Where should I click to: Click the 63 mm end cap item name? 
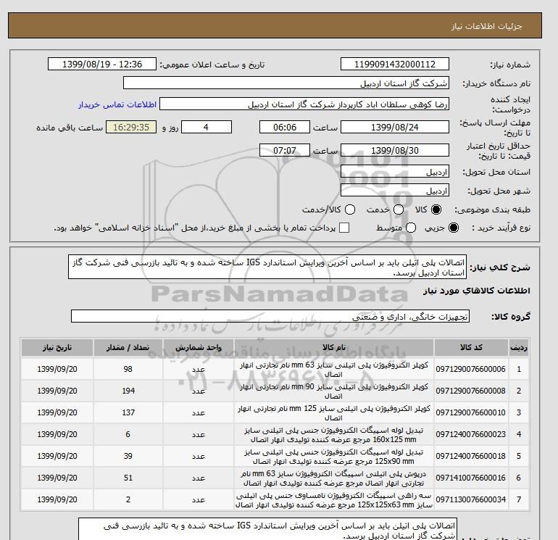coord(334,478)
